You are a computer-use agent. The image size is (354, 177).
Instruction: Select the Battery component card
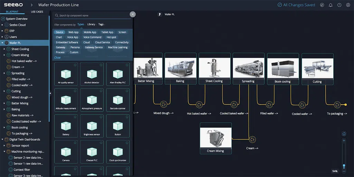(66, 126)
